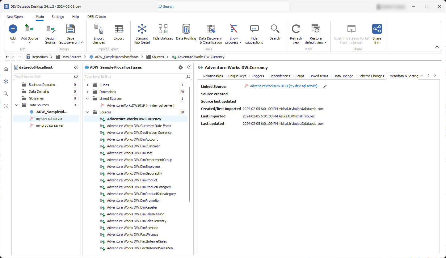This screenshot has width=446, height=258.
Task: Collapse the ribbon with chevron
Action: [437, 47]
